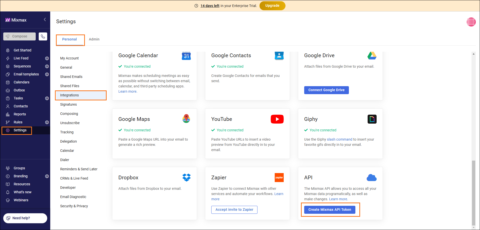Click the Dropbox logo icon
Screen dimensions: 480x230
[x=187, y=178]
